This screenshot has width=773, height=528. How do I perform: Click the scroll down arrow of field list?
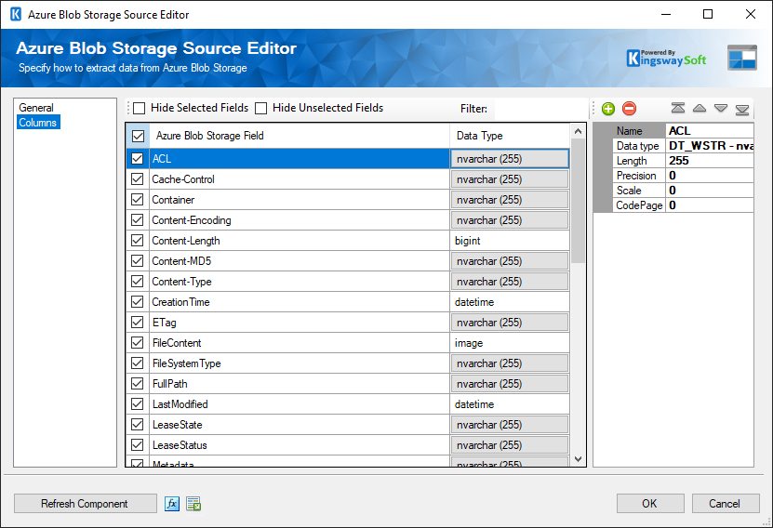(579, 459)
